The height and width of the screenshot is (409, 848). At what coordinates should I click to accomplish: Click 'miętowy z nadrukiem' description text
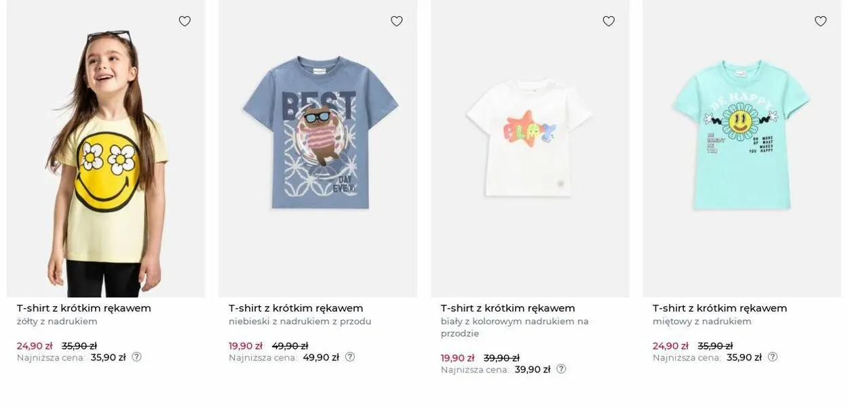[702, 322]
